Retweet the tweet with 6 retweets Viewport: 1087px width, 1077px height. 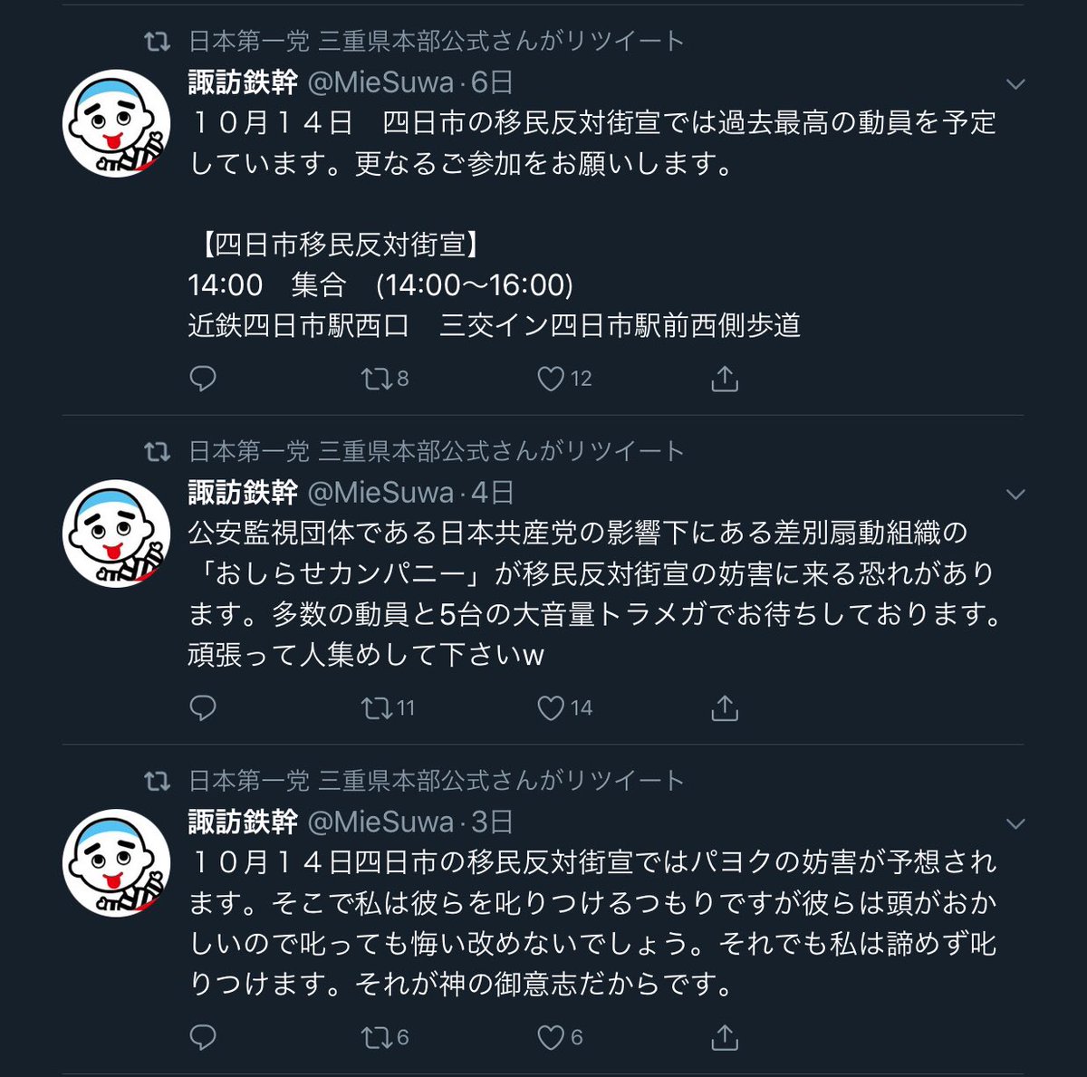pyautogui.click(x=385, y=1037)
